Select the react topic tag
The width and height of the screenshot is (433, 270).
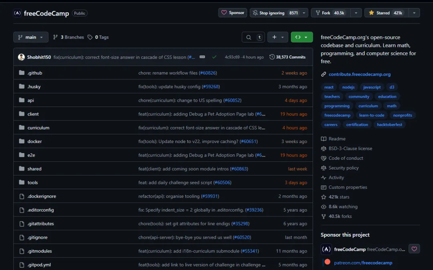tap(329, 87)
